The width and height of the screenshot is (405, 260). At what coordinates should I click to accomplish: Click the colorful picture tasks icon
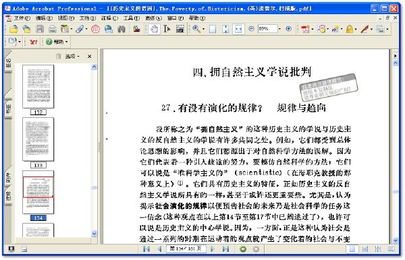tap(136, 29)
